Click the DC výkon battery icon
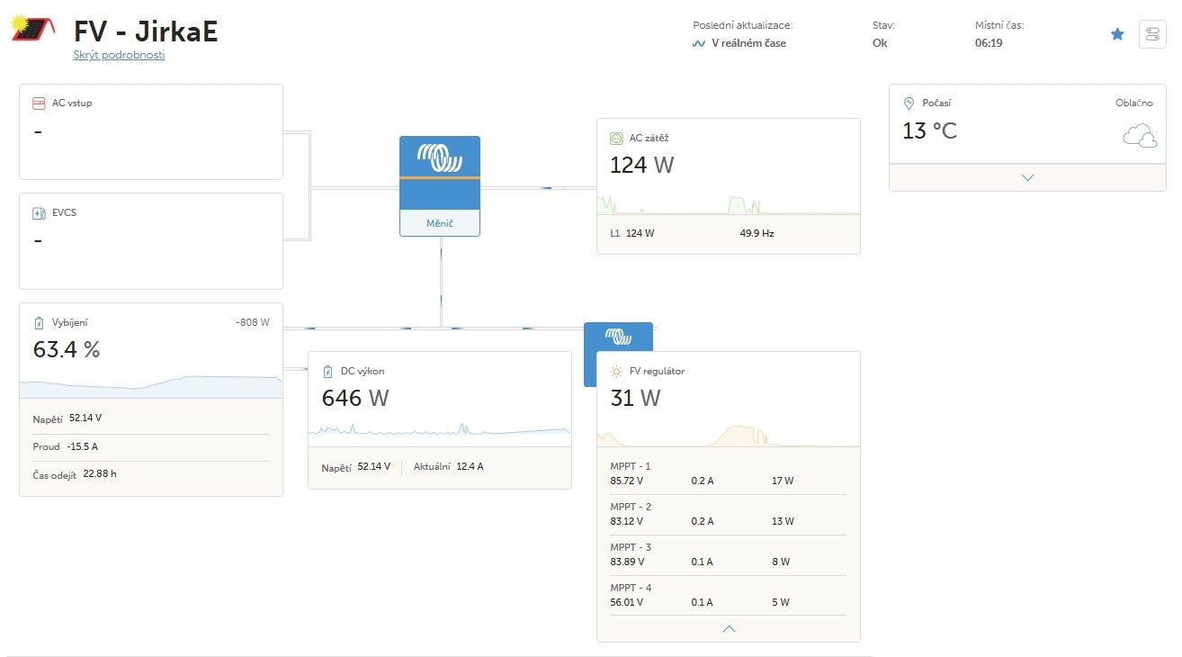1182x657 pixels. coord(327,371)
